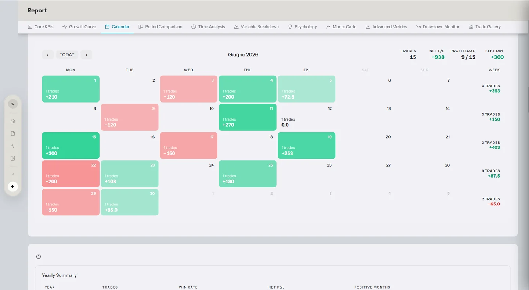Click the Yearly Summary heading
Image resolution: width=529 pixels, height=290 pixels.
click(59, 275)
